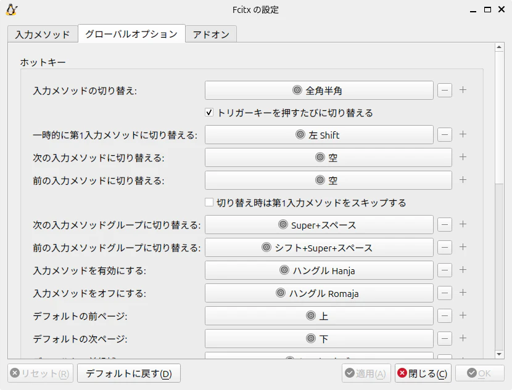Minimize the Fcitx の設定 window
This screenshot has height=390, width=512.
pyautogui.click(x=473, y=10)
